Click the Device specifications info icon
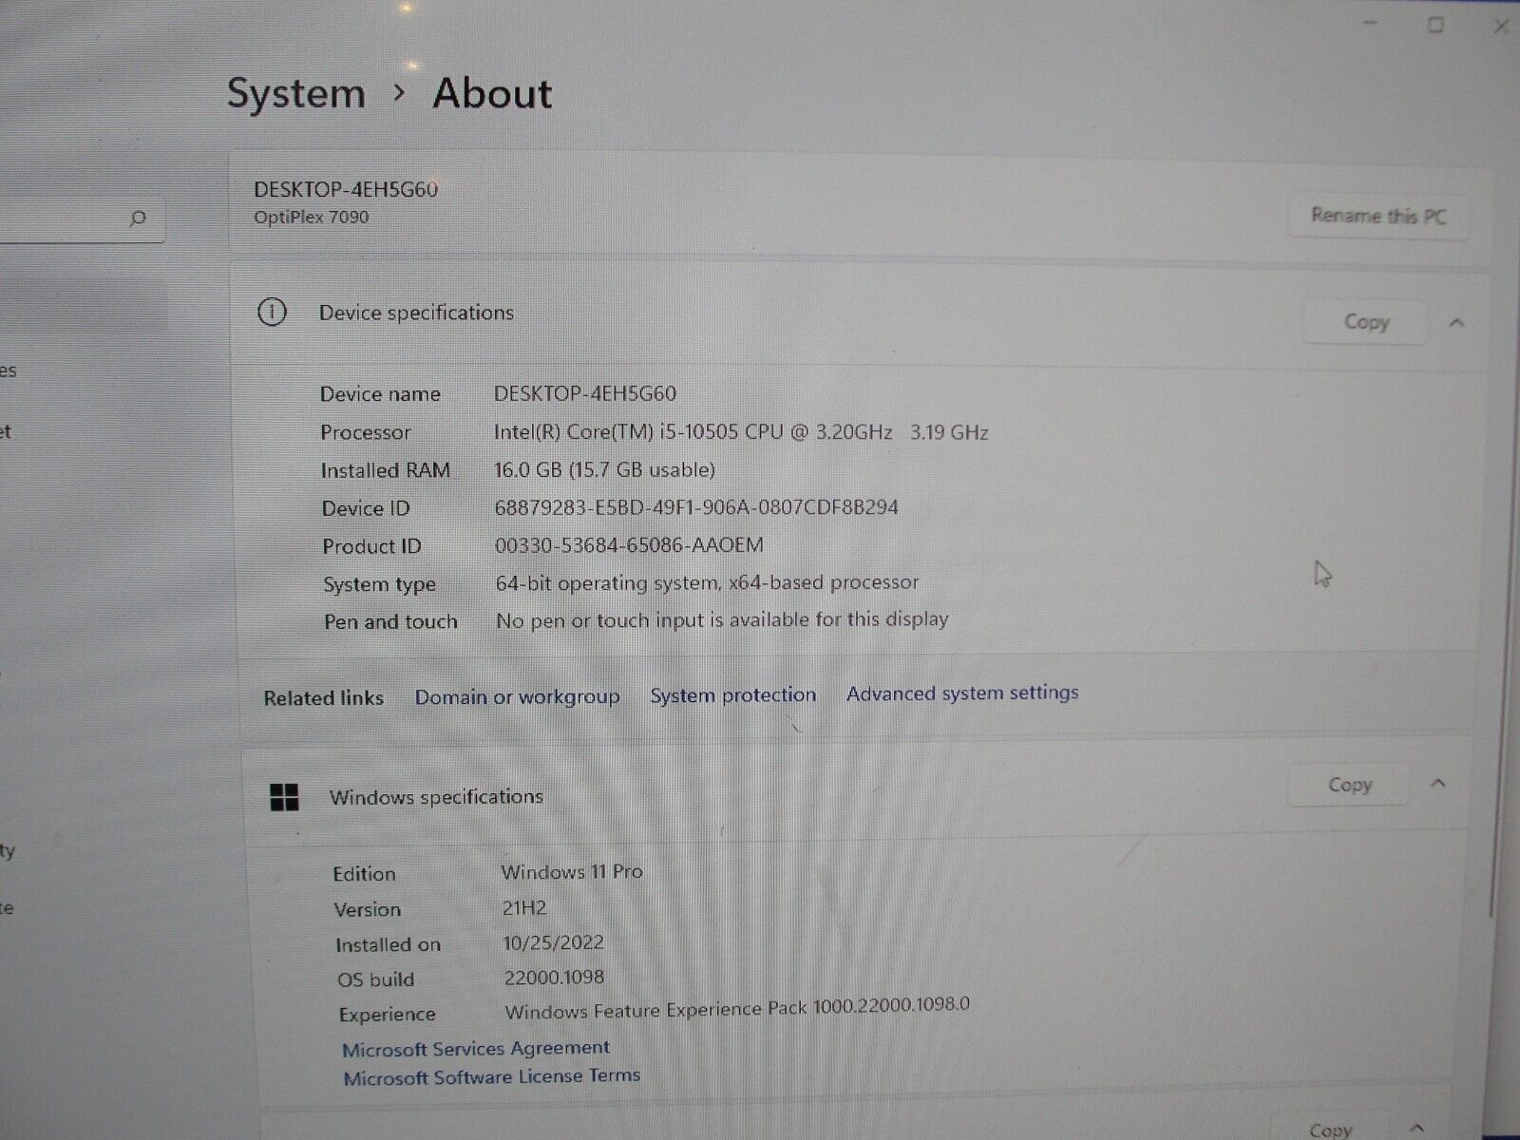 point(273,313)
